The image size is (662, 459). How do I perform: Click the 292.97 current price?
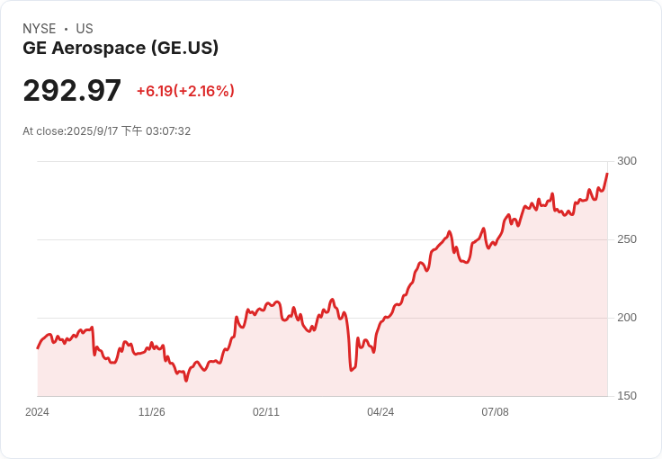click(x=72, y=90)
